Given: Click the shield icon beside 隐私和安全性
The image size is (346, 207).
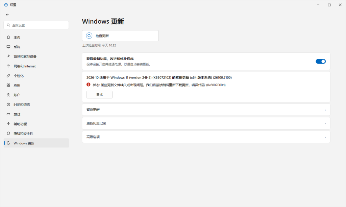Looking at the screenshot, I should click(8, 134).
